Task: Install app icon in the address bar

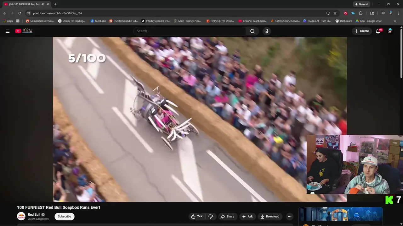Action: click(328, 13)
